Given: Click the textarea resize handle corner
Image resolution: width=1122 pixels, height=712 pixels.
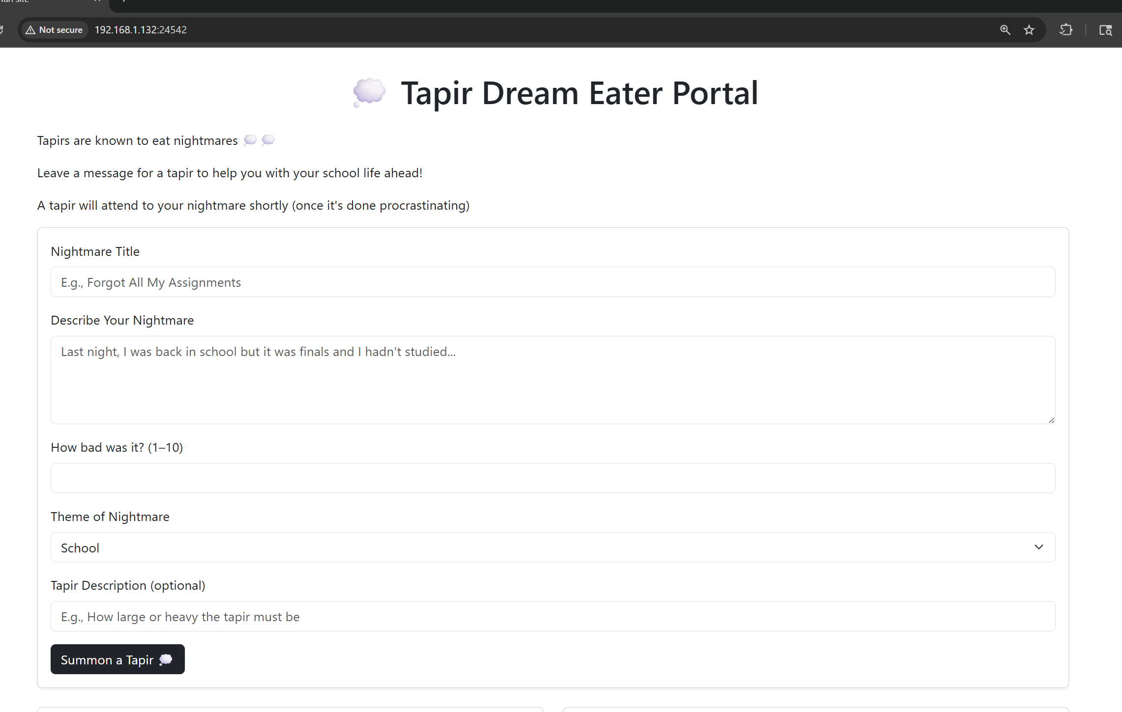Looking at the screenshot, I should click(1051, 420).
